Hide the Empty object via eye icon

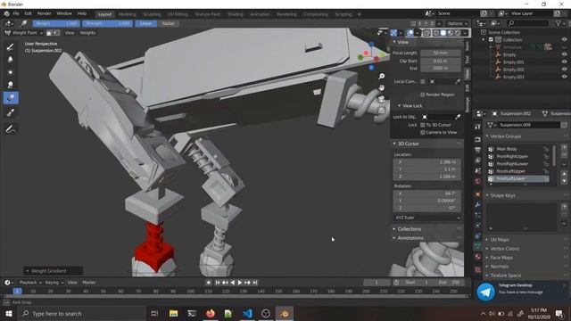[564, 54]
